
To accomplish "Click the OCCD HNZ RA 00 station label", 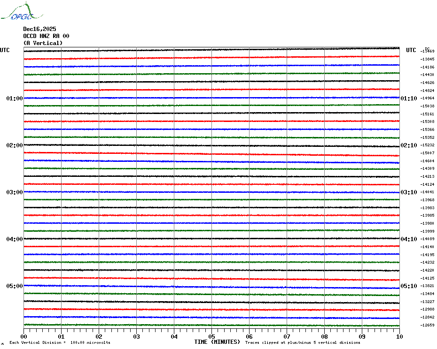I will [x=46, y=36].
